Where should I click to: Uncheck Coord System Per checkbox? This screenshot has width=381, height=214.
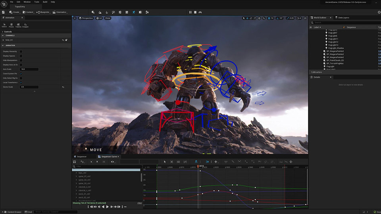pos(21,74)
